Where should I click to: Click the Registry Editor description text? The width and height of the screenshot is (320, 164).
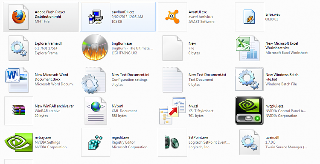(x=123, y=142)
